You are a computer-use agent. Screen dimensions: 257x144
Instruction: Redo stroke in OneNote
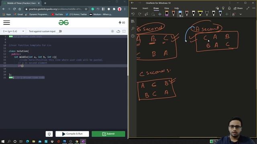(x=140, y=14)
